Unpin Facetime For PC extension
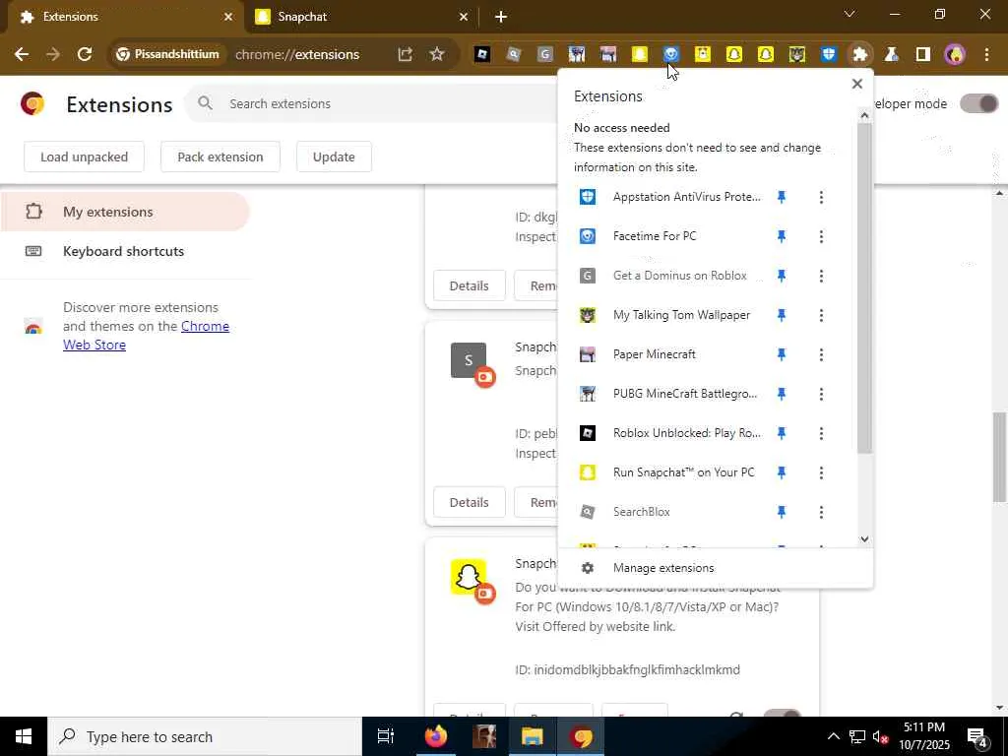Viewport: 1008px width, 756px height. pyautogui.click(x=782, y=236)
